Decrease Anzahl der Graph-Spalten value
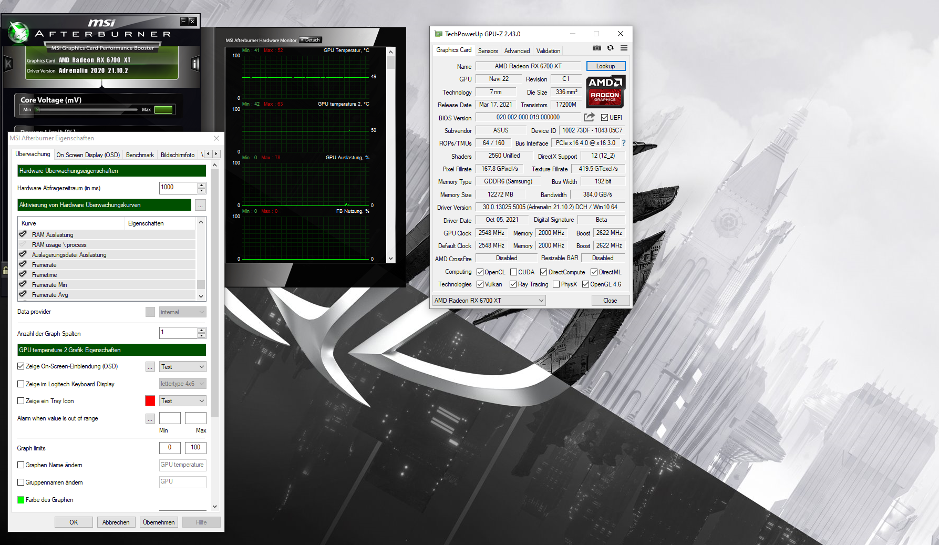This screenshot has height=545, width=939. click(x=202, y=335)
